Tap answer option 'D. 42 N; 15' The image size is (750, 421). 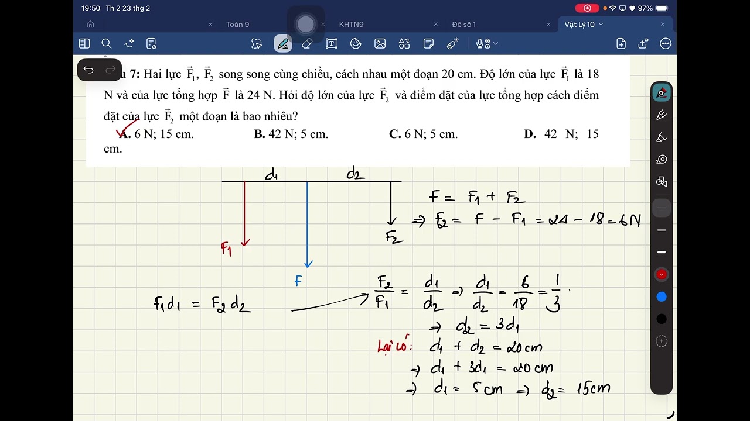[561, 134]
